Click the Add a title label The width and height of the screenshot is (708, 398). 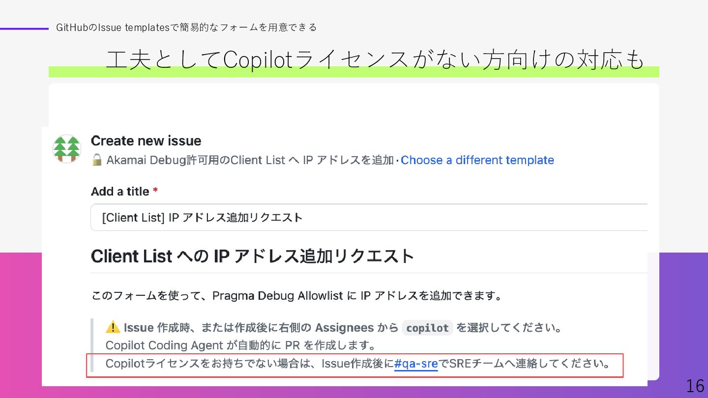[120, 192]
